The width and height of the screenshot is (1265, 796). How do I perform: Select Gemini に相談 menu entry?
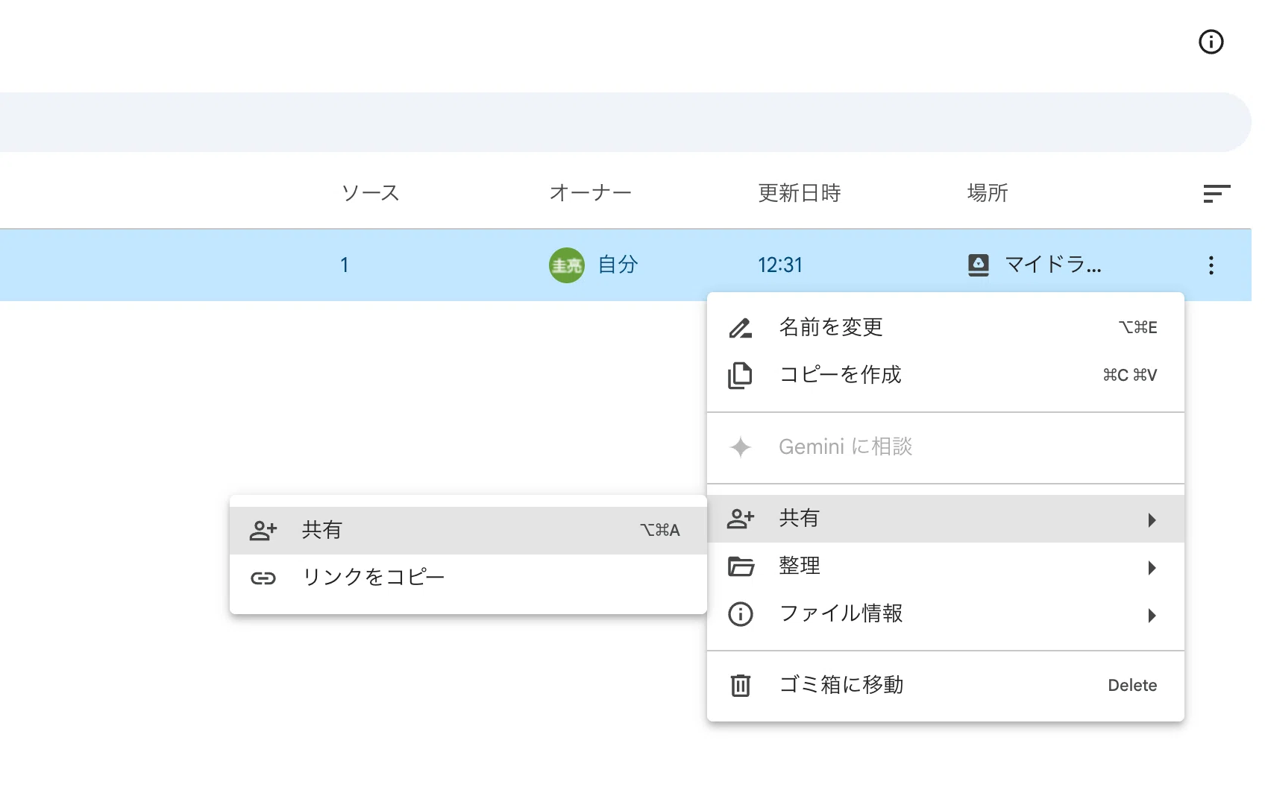pos(945,447)
